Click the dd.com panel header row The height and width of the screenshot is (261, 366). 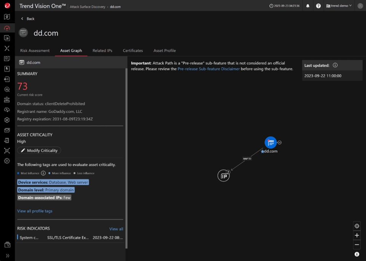click(x=71, y=62)
